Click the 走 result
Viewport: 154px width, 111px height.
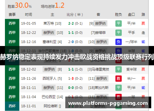pos(143,33)
